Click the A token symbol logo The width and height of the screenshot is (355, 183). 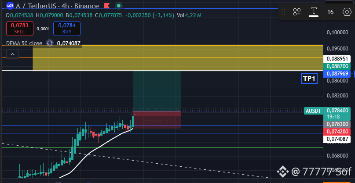click(x=10, y=6)
